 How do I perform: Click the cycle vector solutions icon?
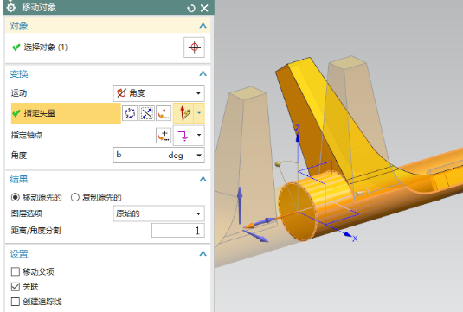click(130, 113)
